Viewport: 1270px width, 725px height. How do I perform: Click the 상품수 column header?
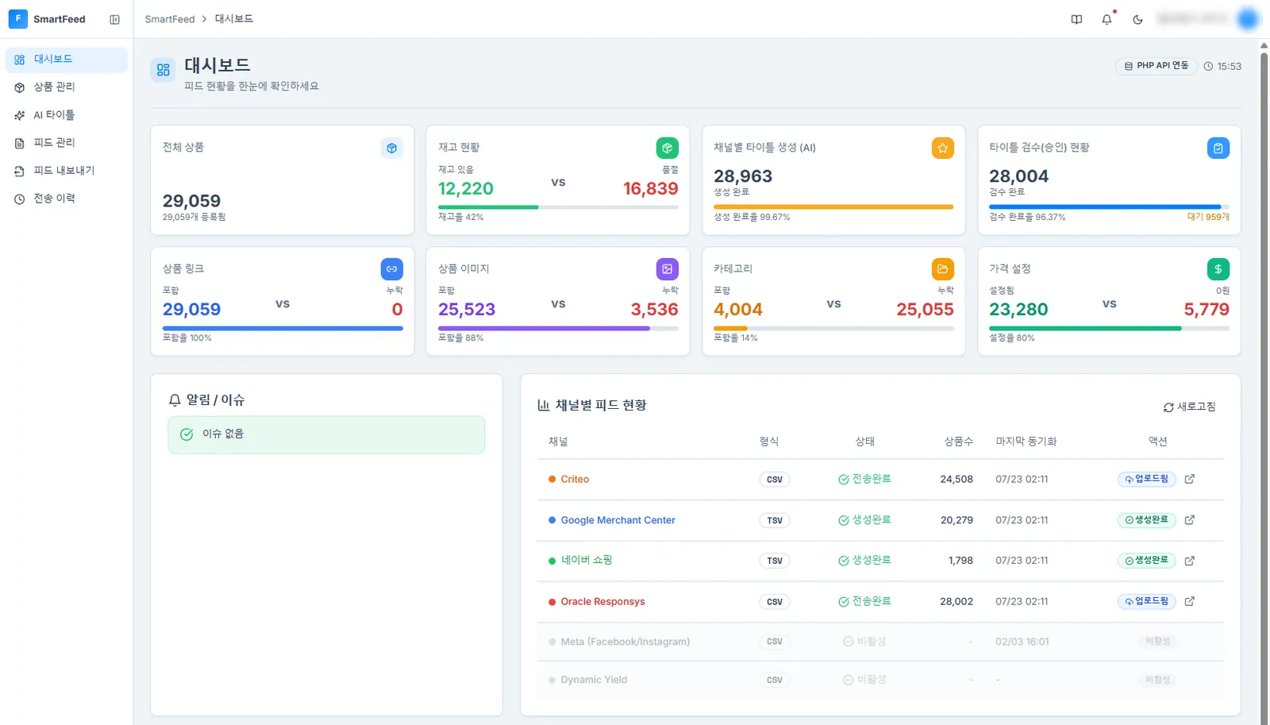coord(958,442)
